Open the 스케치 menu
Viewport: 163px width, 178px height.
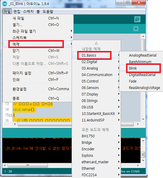tap(28, 11)
